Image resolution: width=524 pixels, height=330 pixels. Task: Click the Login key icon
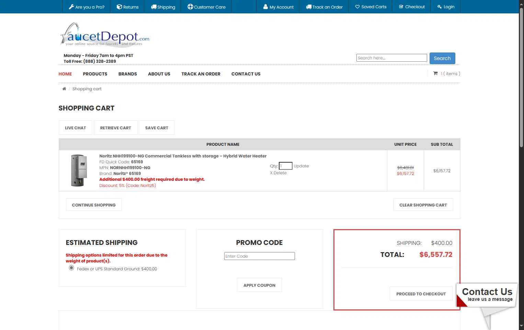point(440,7)
